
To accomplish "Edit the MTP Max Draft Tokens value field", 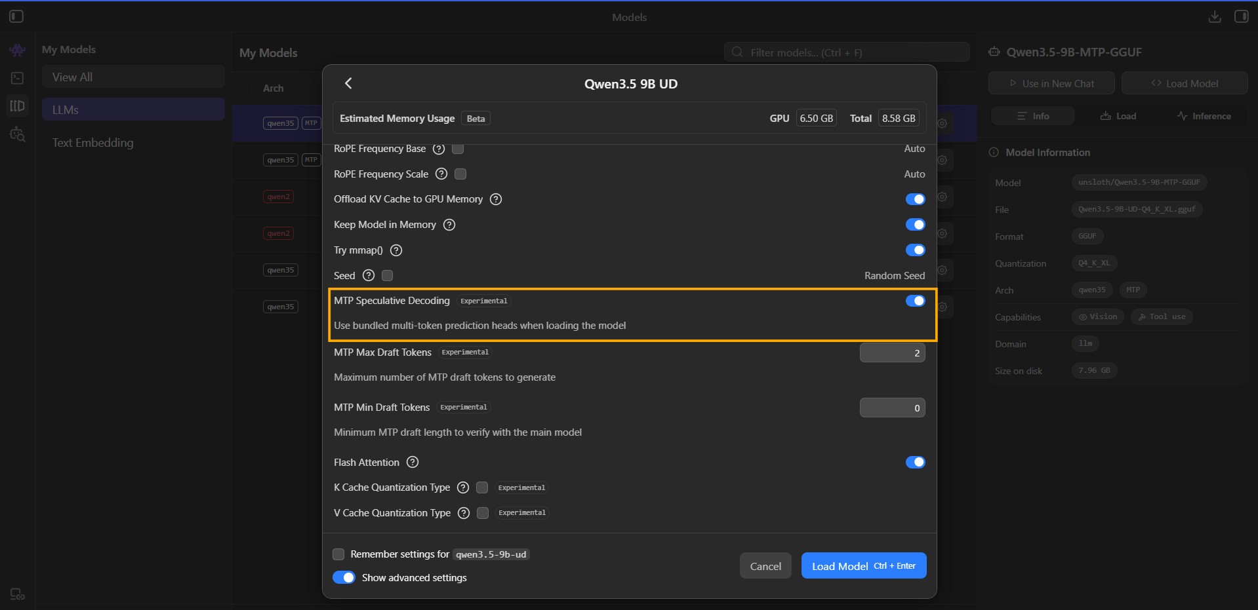I will coord(892,353).
